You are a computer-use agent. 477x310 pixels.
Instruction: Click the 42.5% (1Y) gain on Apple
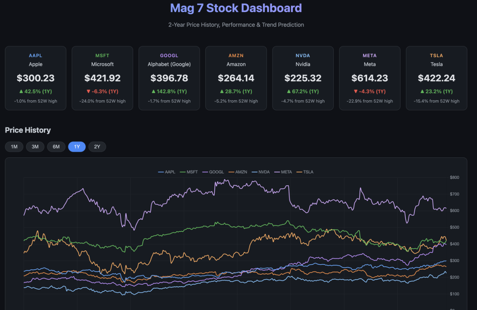[x=36, y=92]
